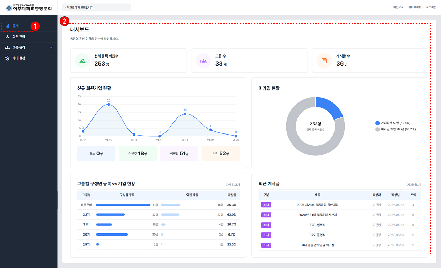Click post title 31대 총동문회 임원 워크샵

click(317, 245)
